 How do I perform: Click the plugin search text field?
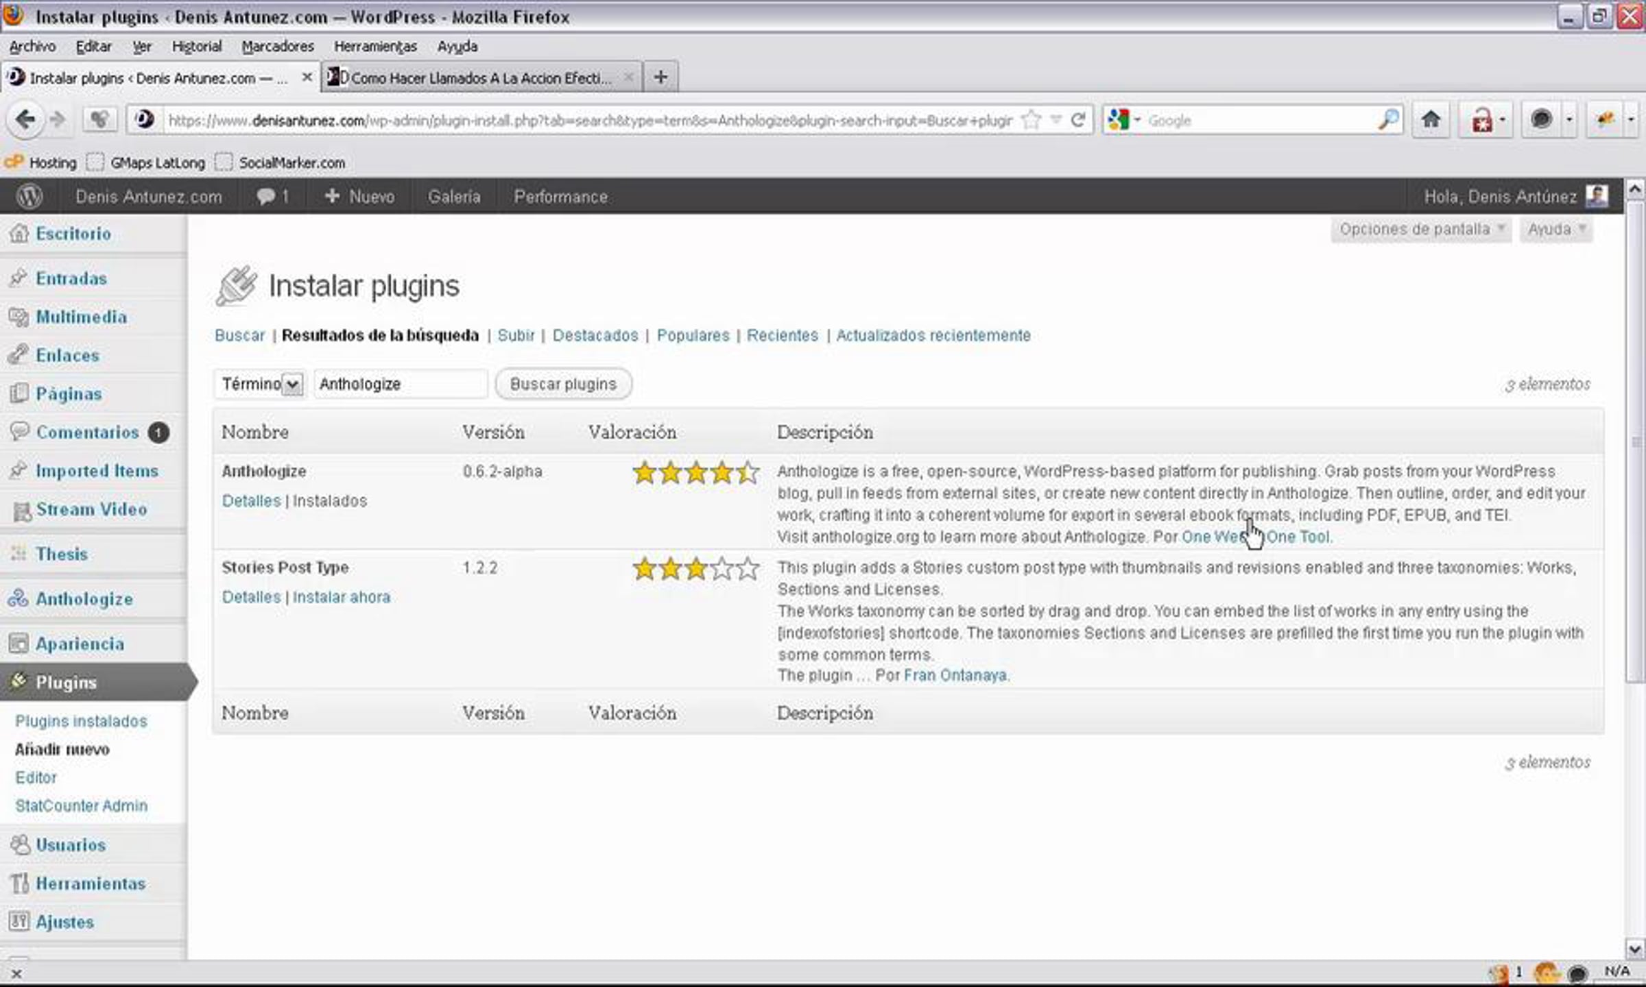coord(400,385)
